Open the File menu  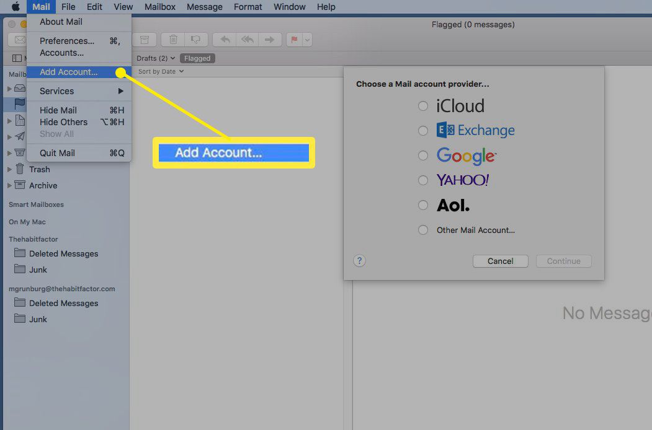pyautogui.click(x=68, y=7)
